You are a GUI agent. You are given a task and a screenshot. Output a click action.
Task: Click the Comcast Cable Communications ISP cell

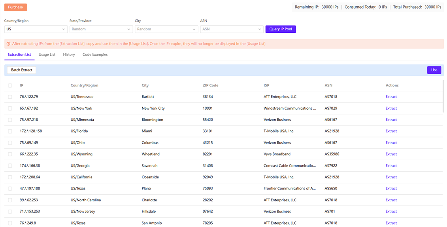(290, 165)
